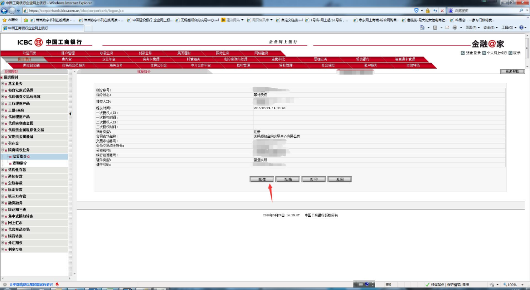The height and width of the screenshot is (290, 530).
Task: Open the 企业年金 menu tab
Action: pyautogui.click(x=109, y=59)
